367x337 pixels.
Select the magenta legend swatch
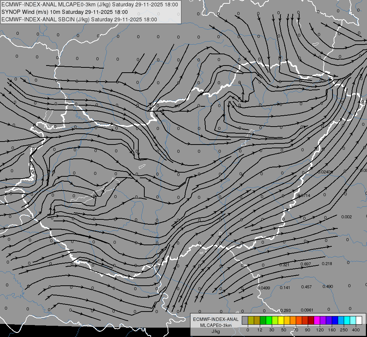317,320
